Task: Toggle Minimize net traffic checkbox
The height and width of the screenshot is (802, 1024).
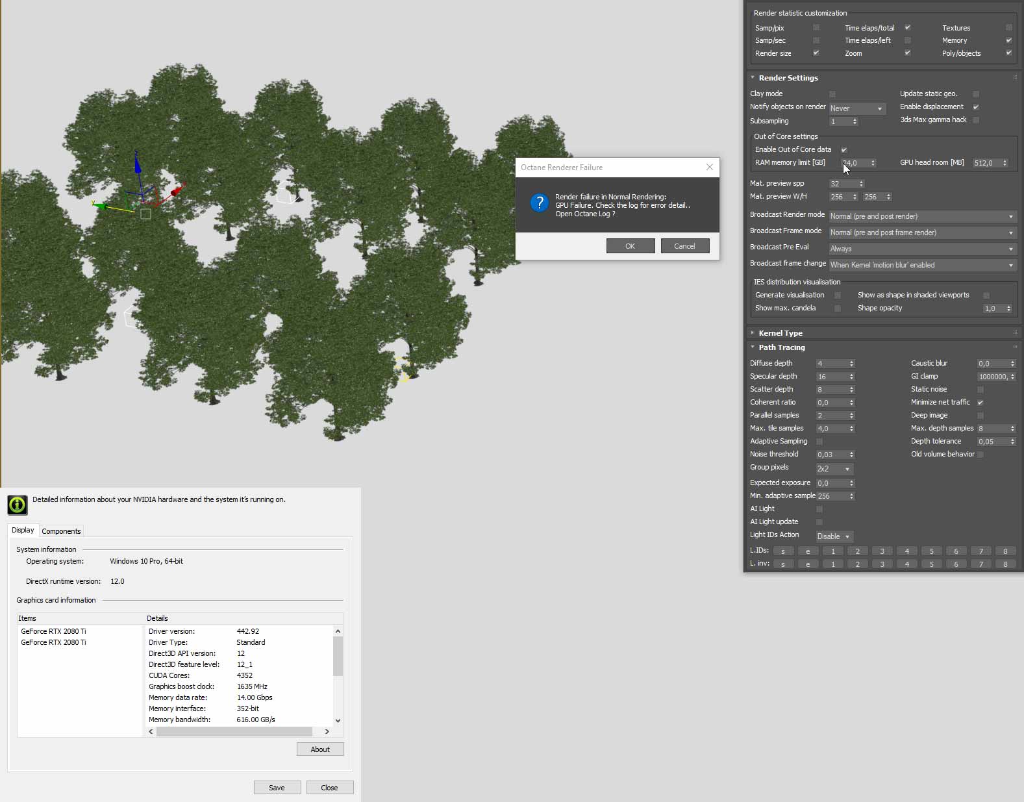Action: 980,402
